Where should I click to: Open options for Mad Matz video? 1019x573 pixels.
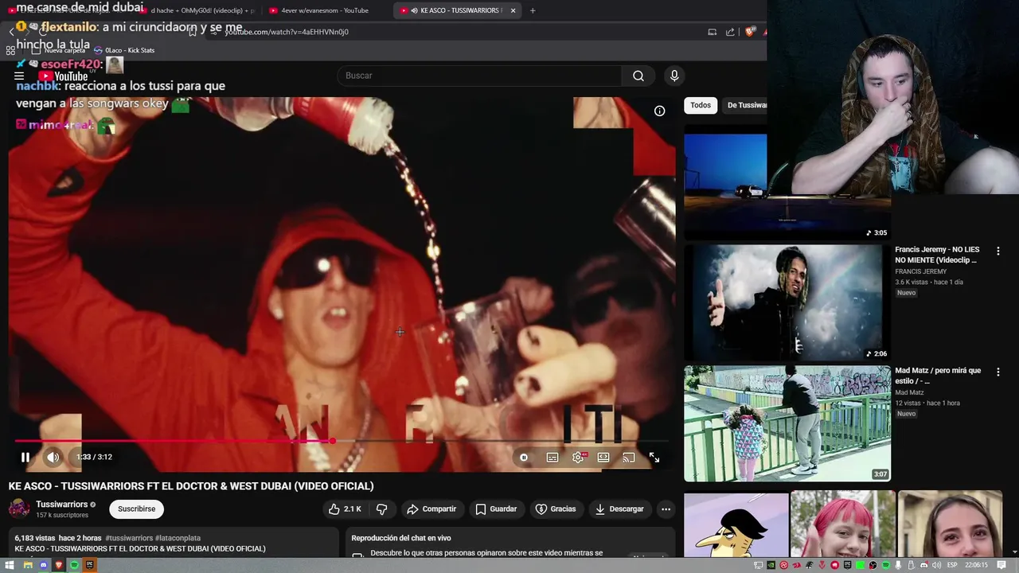point(998,372)
